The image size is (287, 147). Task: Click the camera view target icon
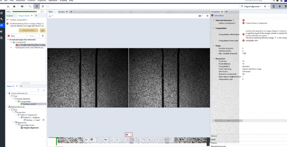point(207,16)
